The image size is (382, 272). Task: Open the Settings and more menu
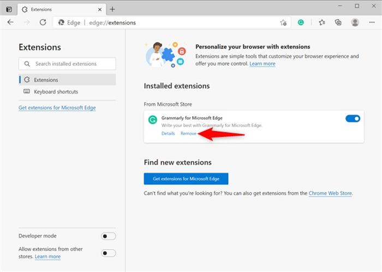(x=372, y=22)
